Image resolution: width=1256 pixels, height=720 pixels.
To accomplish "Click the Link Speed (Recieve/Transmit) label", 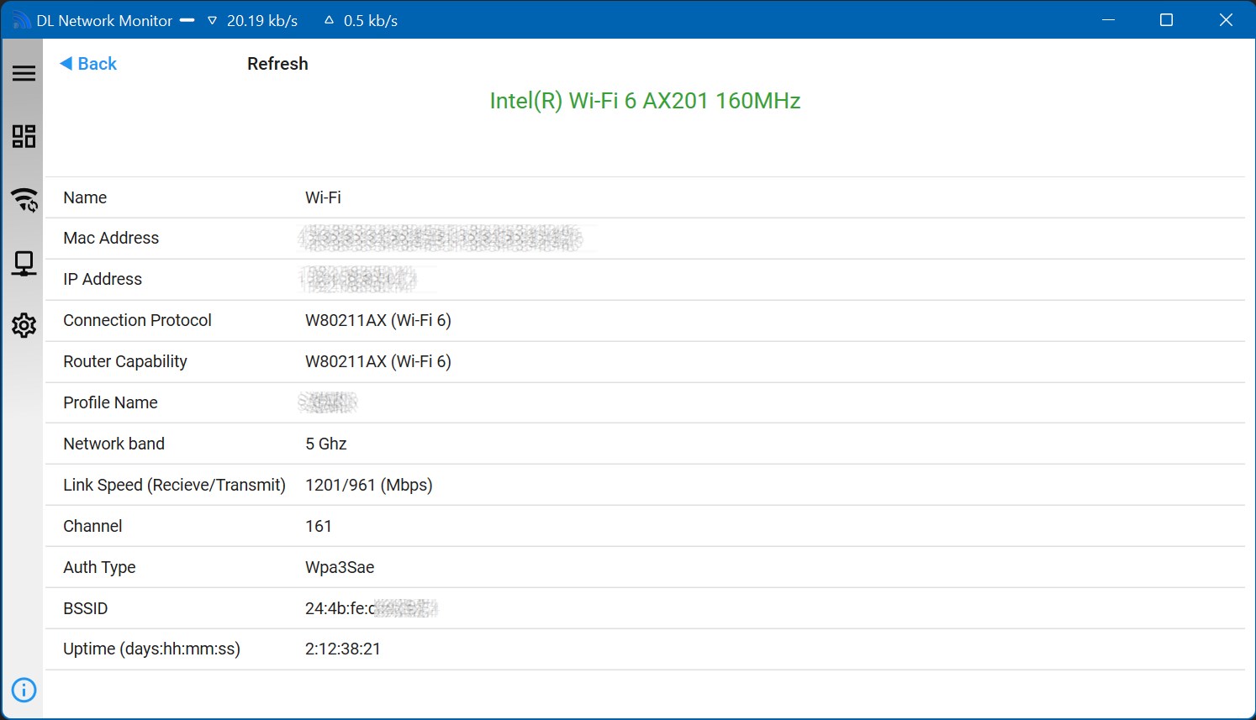I will [x=174, y=485].
